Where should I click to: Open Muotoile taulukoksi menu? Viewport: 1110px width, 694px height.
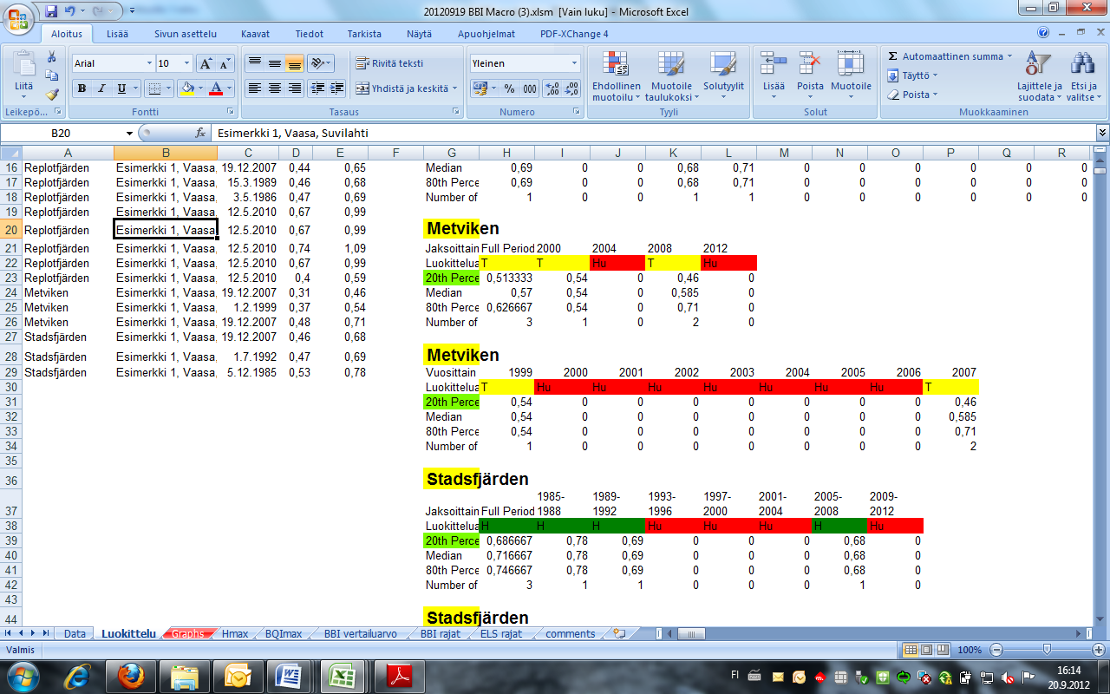(x=671, y=75)
